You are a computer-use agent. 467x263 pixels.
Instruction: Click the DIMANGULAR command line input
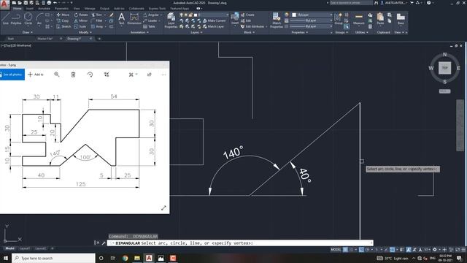tap(240, 243)
